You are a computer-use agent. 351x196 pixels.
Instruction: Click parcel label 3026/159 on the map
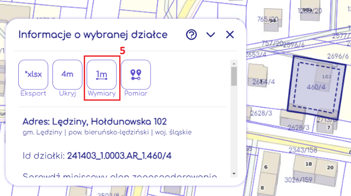pyautogui.click(x=299, y=180)
